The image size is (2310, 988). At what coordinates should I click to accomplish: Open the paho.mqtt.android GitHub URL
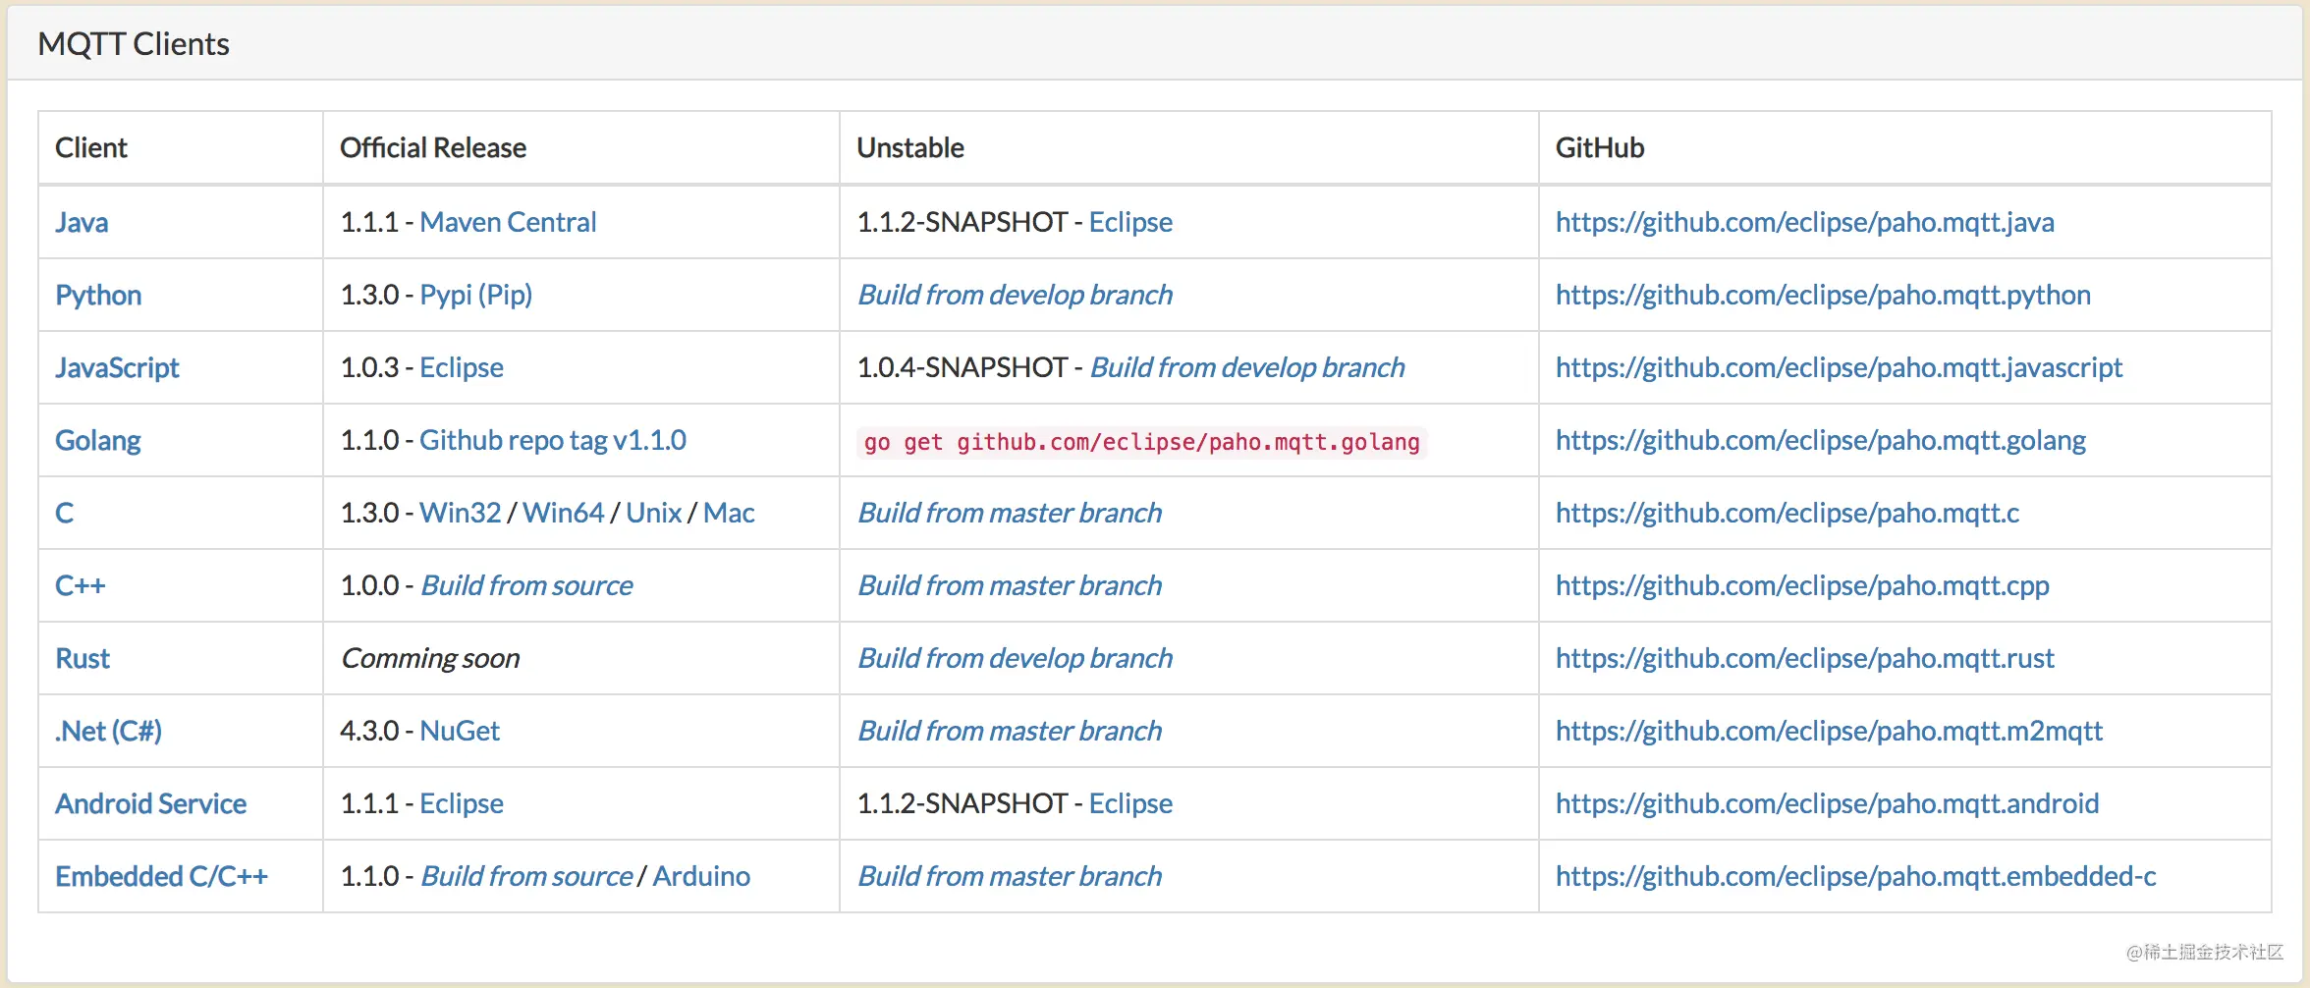(x=1828, y=803)
